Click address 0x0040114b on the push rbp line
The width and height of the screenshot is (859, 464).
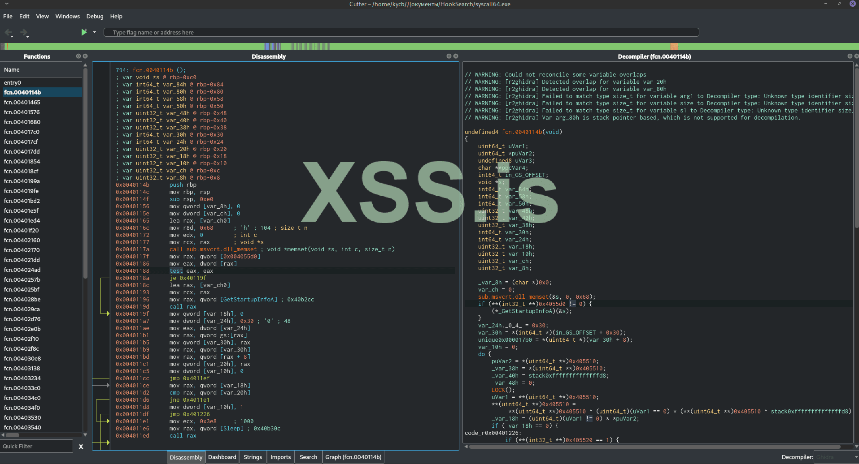(x=132, y=185)
